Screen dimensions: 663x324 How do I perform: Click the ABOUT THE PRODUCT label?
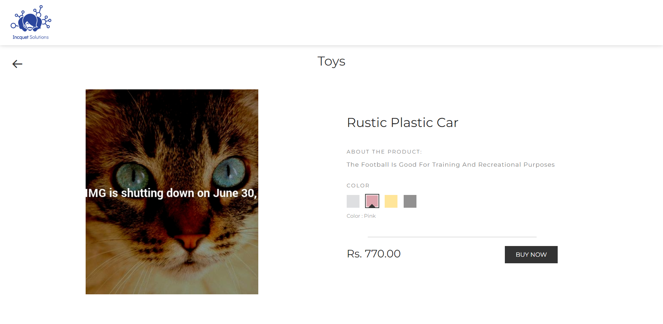384,151
